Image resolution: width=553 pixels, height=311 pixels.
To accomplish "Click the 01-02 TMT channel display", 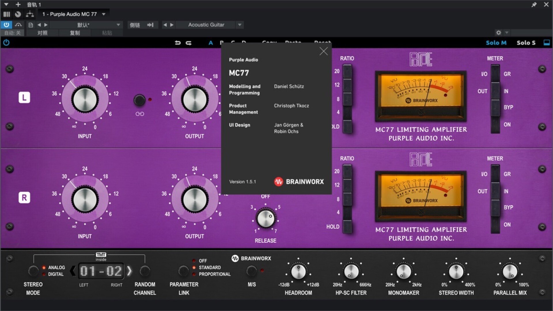I will [101, 271].
